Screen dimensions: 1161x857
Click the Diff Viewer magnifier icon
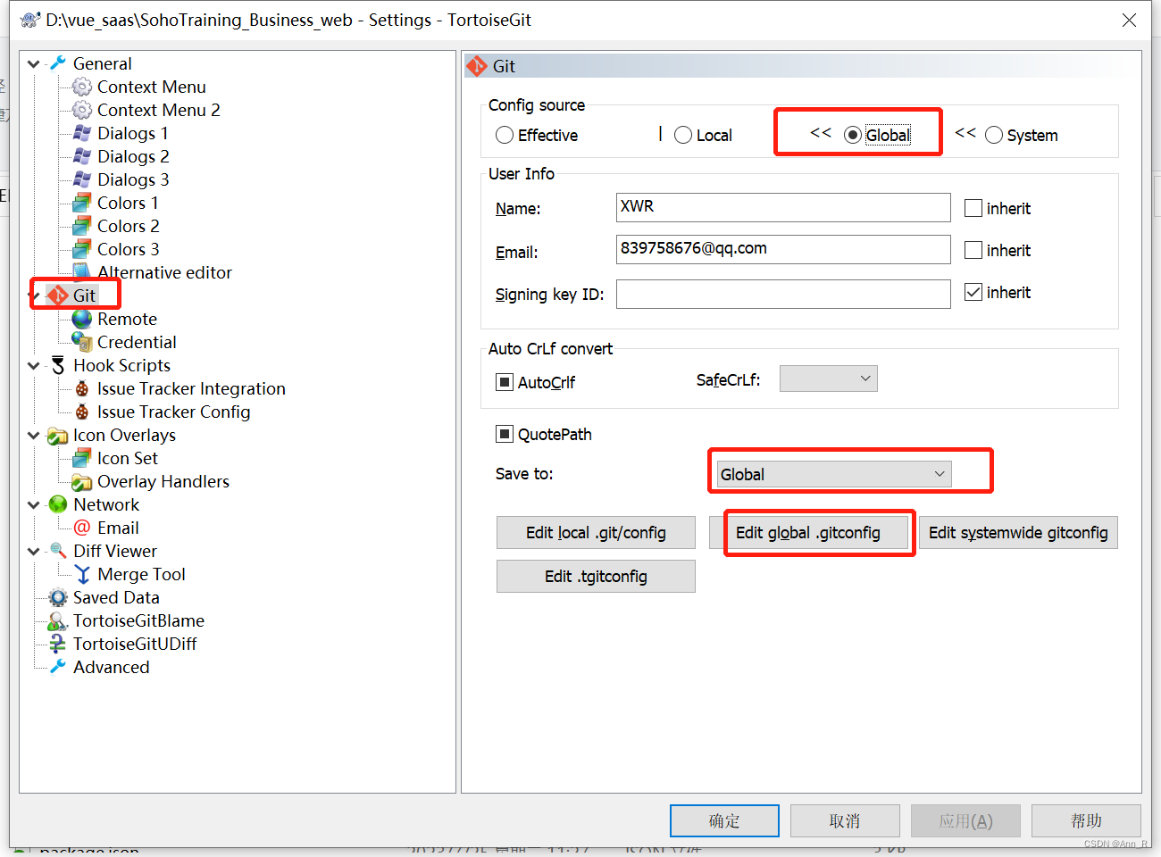coord(58,551)
